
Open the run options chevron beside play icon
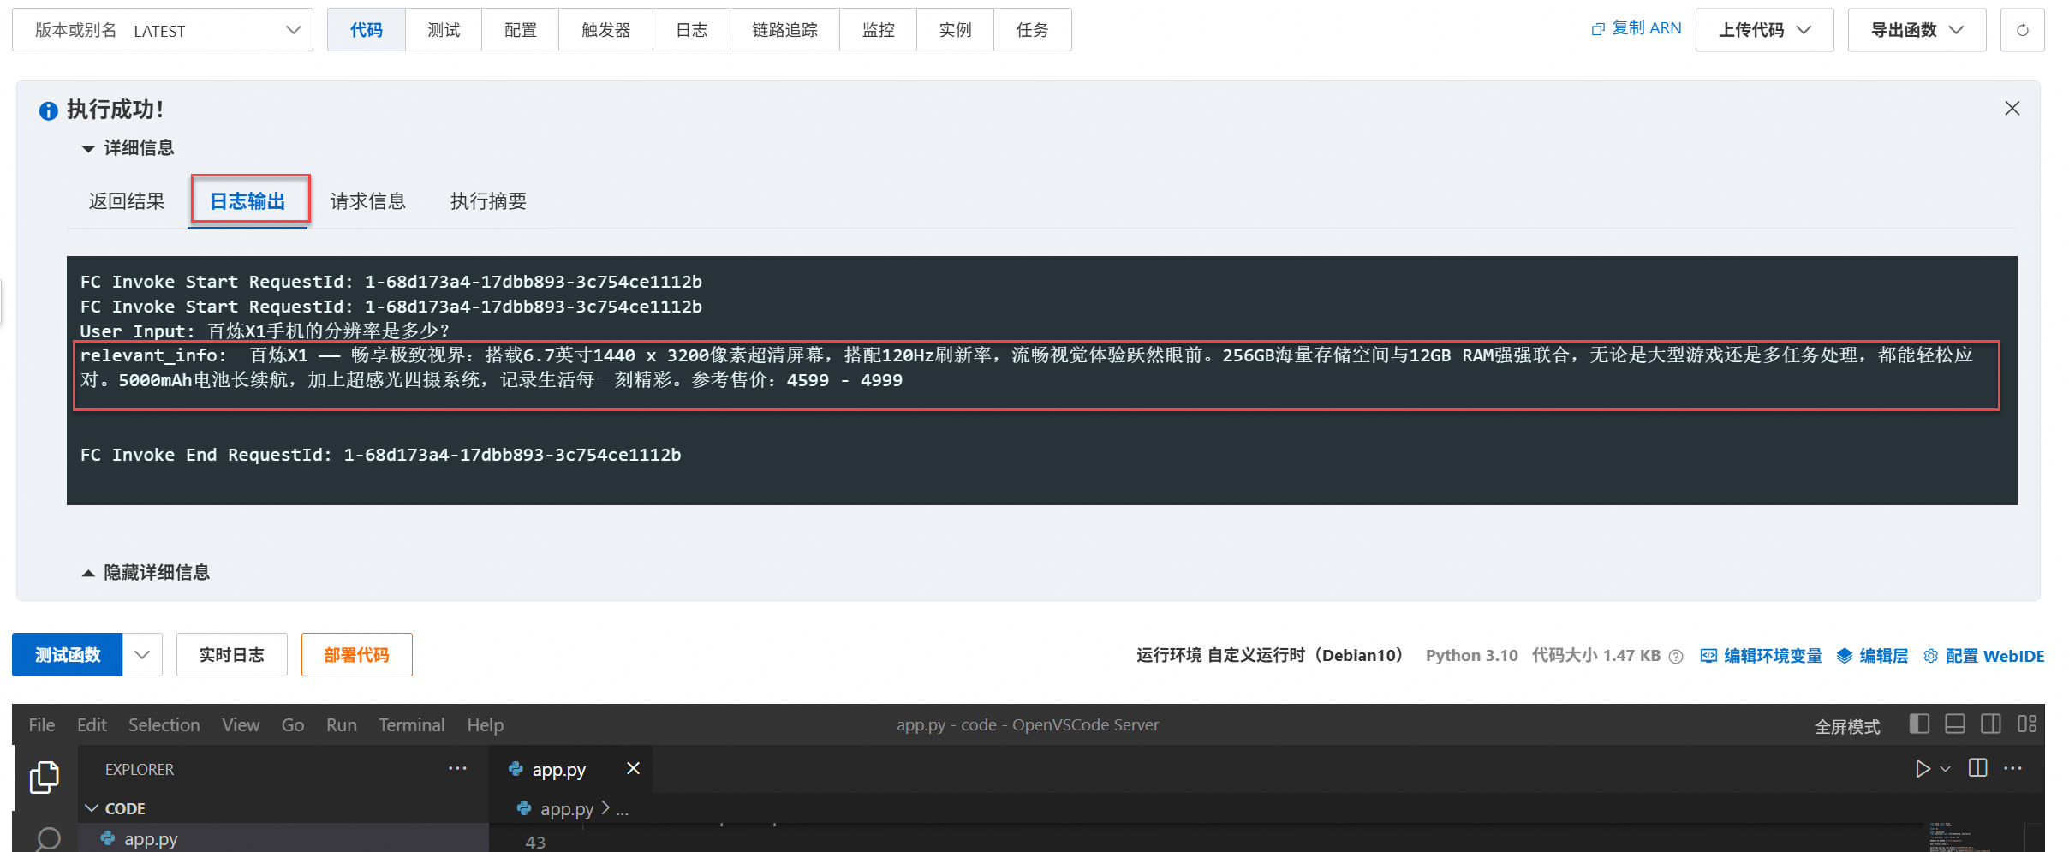(1945, 769)
